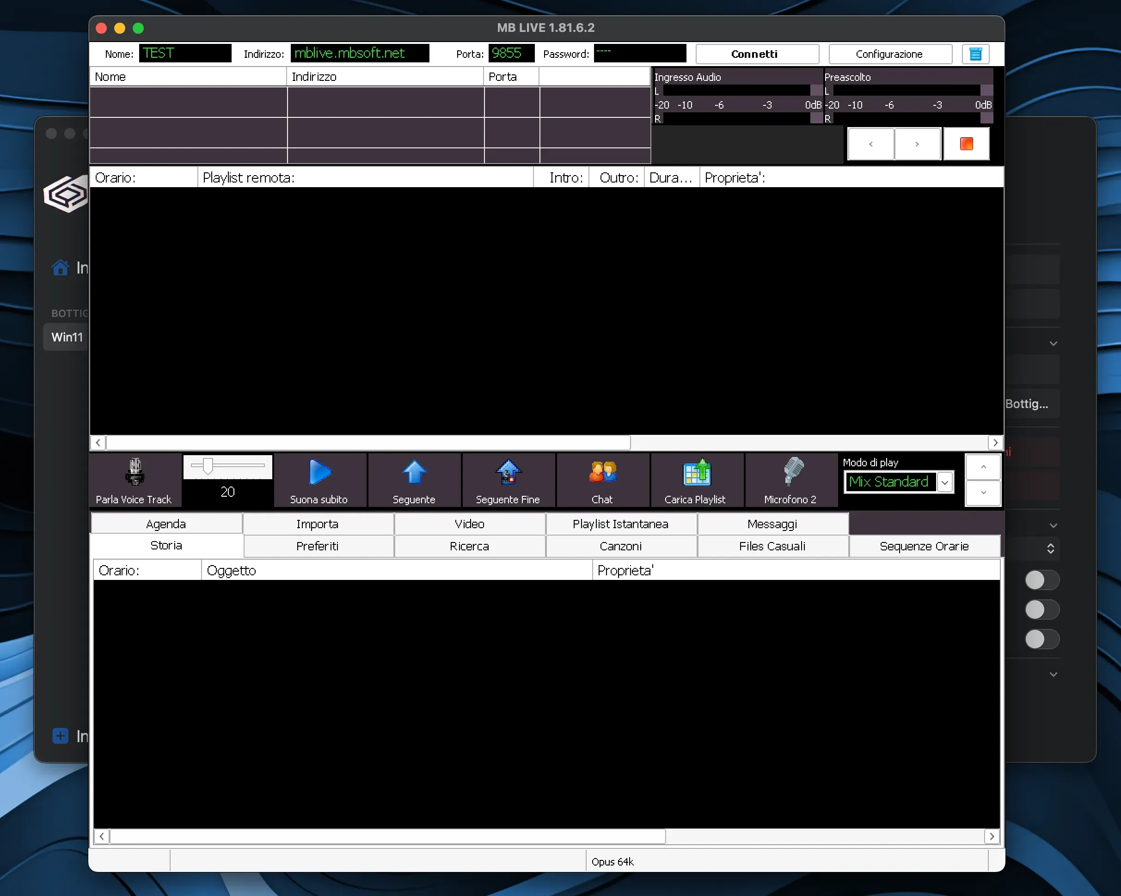1121x896 pixels.
Task: Expand the chevron above Bottig... in background window
Action: pos(1053,343)
